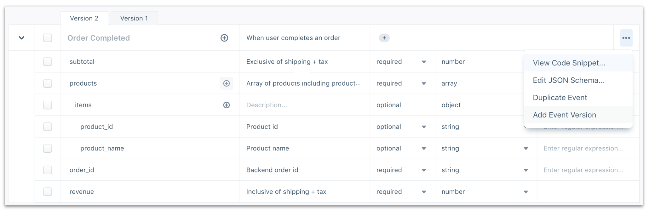Image resolution: width=649 pixels, height=214 pixels.
Task: Click the three-dot more options button
Action: tap(626, 38)
